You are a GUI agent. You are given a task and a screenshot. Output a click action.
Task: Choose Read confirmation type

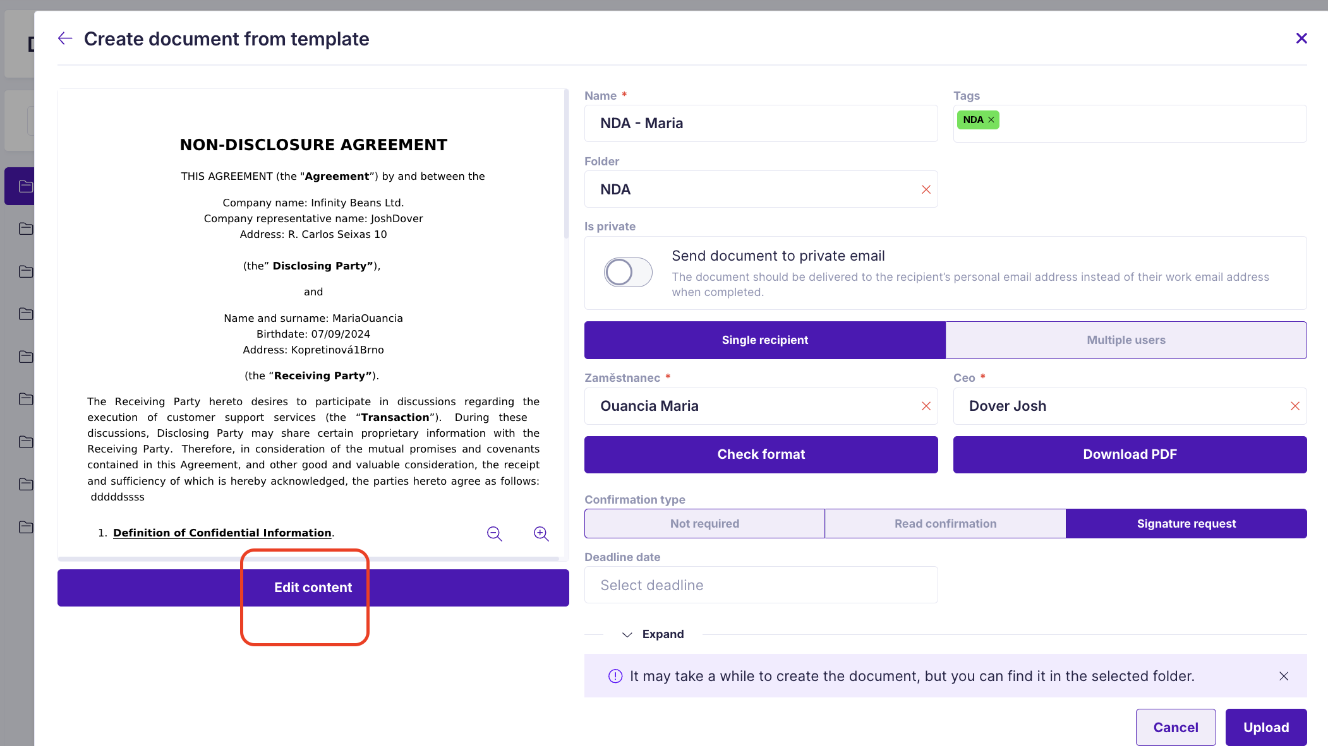(x=945, y=524)
